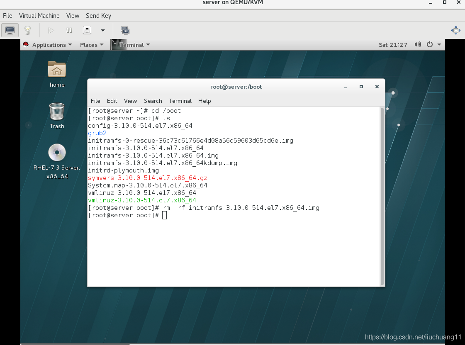465x345 pixels.
Task: Click the config-3.10.0-514.el7.x86_64 line
Action: tap(140, 126)
